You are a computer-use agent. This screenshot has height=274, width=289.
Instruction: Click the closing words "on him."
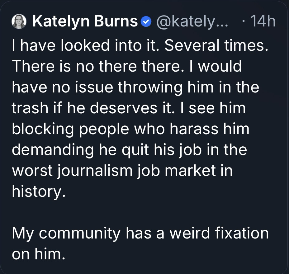pyautogui.click(x=39, y=254)
